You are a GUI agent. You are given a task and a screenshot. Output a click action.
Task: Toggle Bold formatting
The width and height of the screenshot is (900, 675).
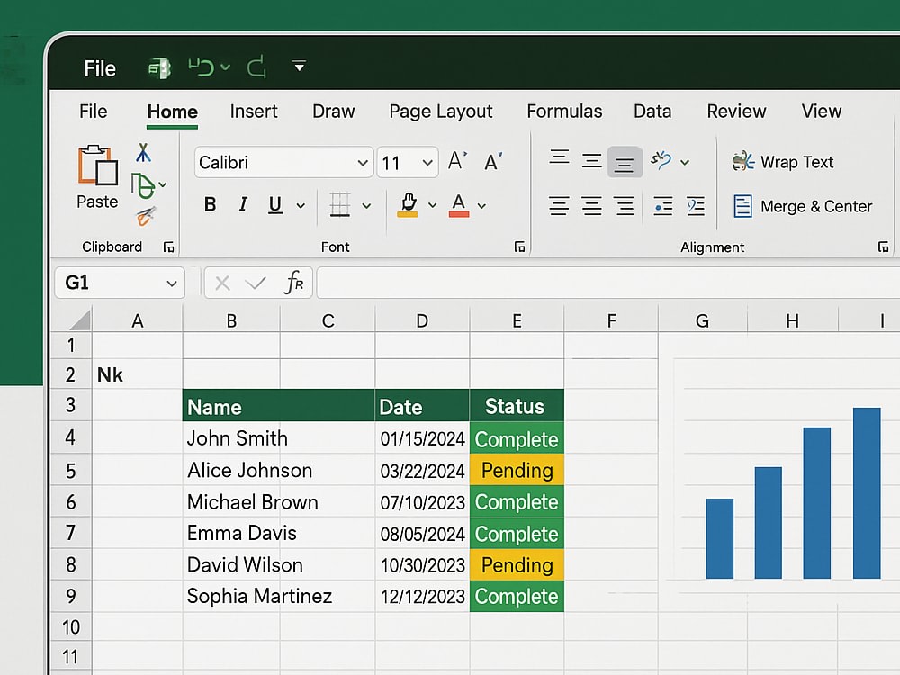point(211,204)
